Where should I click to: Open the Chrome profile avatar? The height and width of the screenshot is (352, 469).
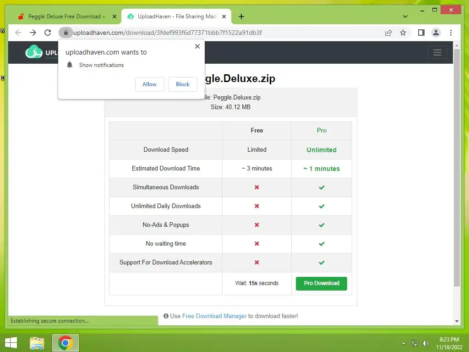click(436, 33)
